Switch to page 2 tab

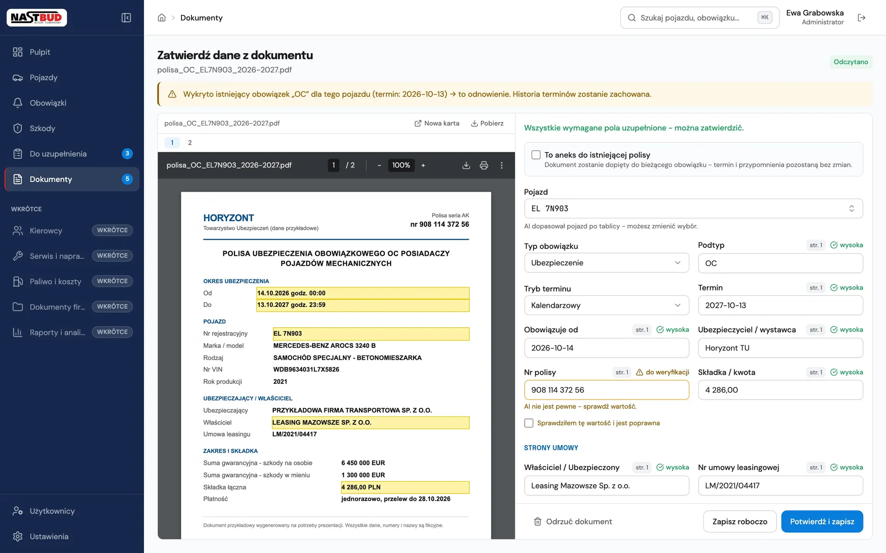190,142
